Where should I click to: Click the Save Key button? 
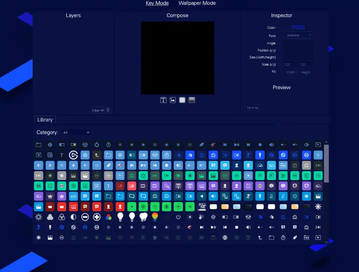pyautogui.click(x=253, y=108)
